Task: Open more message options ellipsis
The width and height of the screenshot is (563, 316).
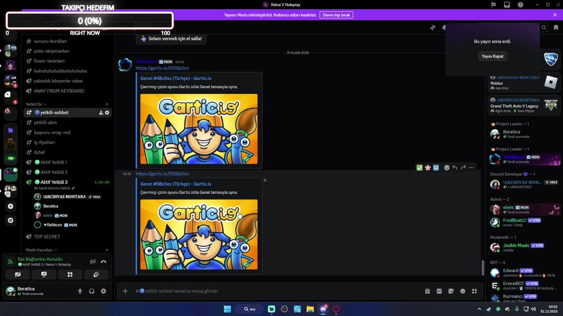Action: (472, 168)
